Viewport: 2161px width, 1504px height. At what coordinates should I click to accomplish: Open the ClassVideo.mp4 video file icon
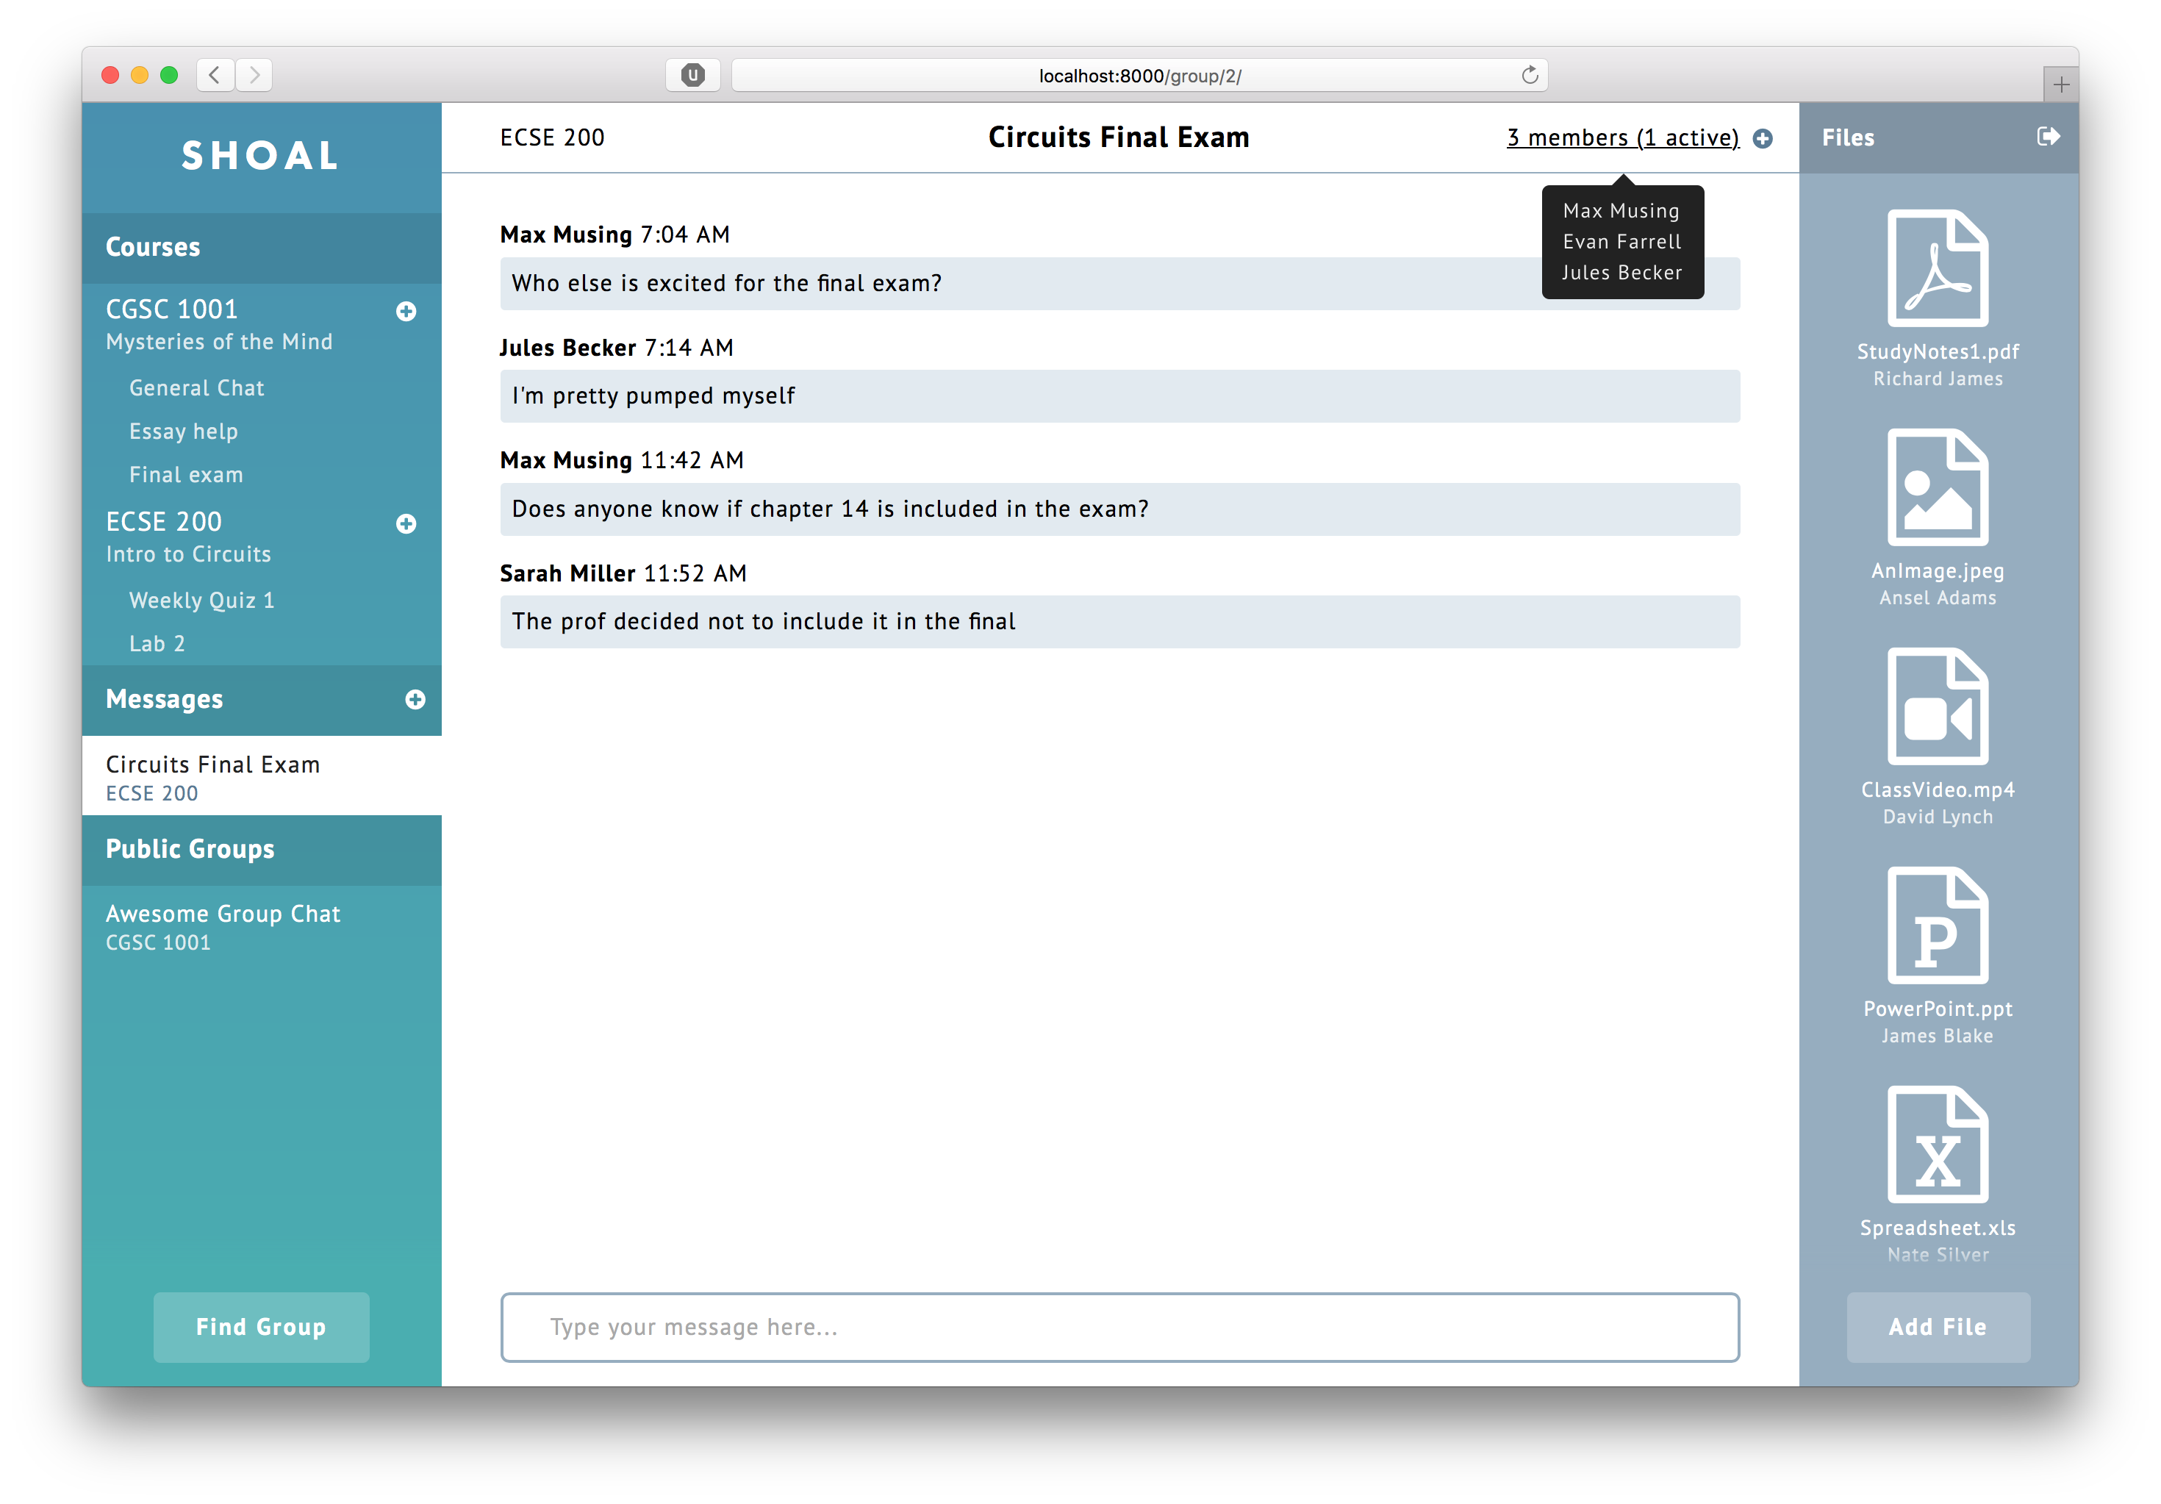[x=1937, y=707]
